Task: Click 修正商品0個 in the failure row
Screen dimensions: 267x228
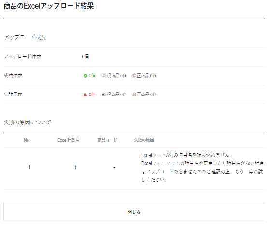Action: pyautogui.click(x=144, y=94)
